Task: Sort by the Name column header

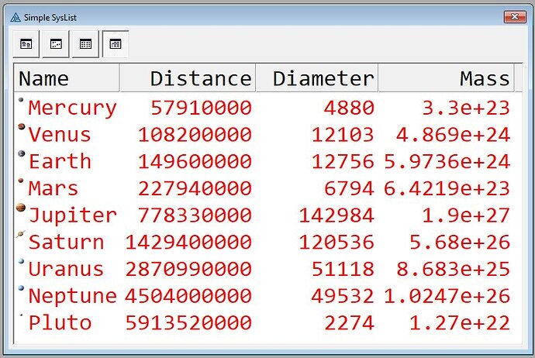Action: coord(67,78)
